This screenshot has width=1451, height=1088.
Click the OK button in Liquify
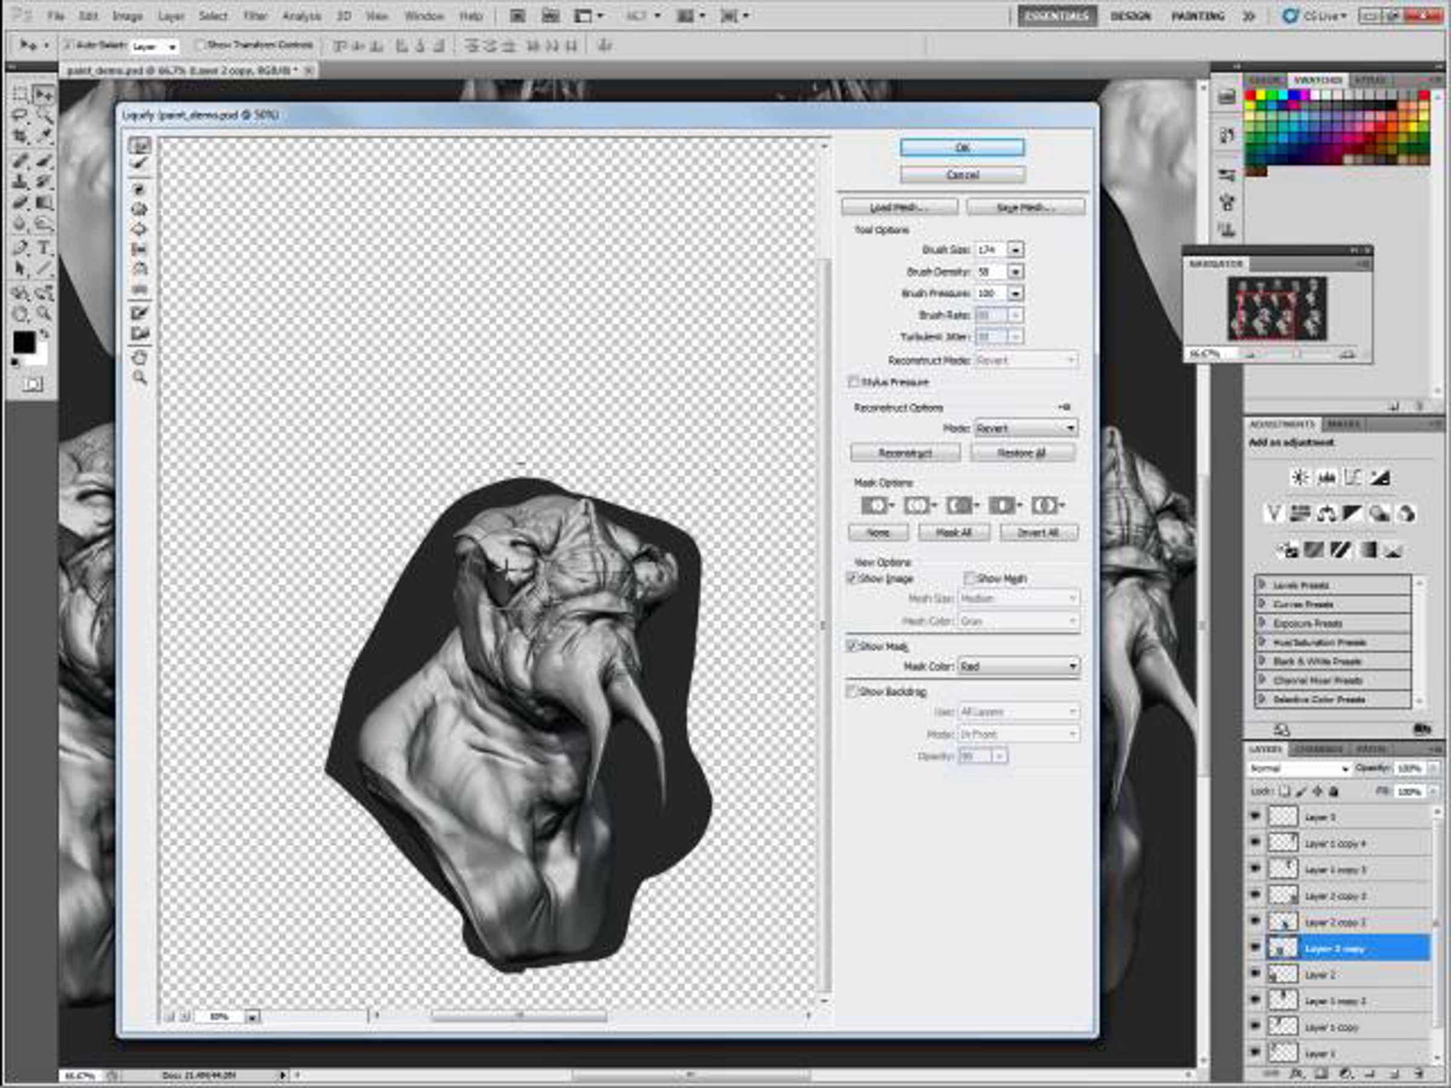tap(962, 147)
